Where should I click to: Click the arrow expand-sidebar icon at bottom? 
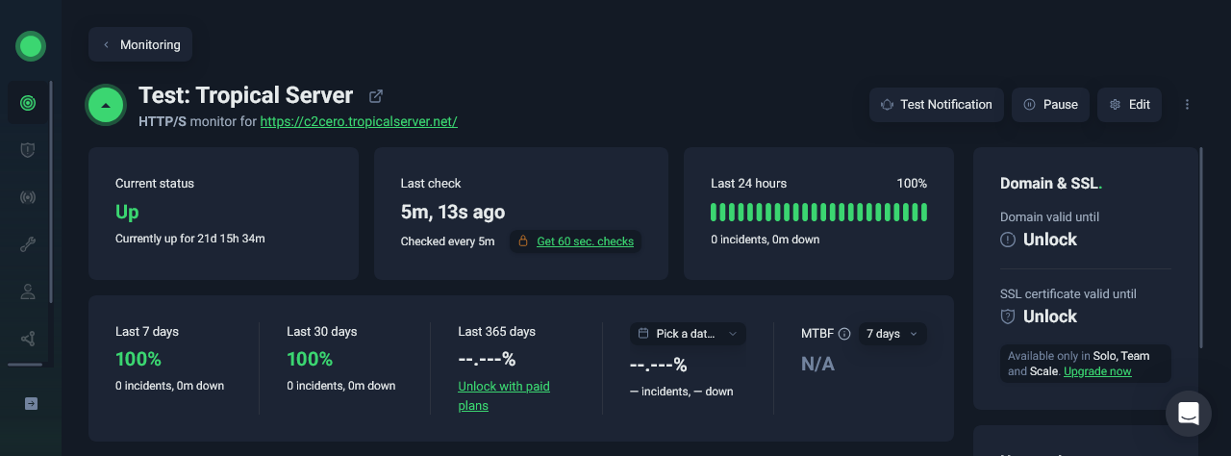[31, 403]
